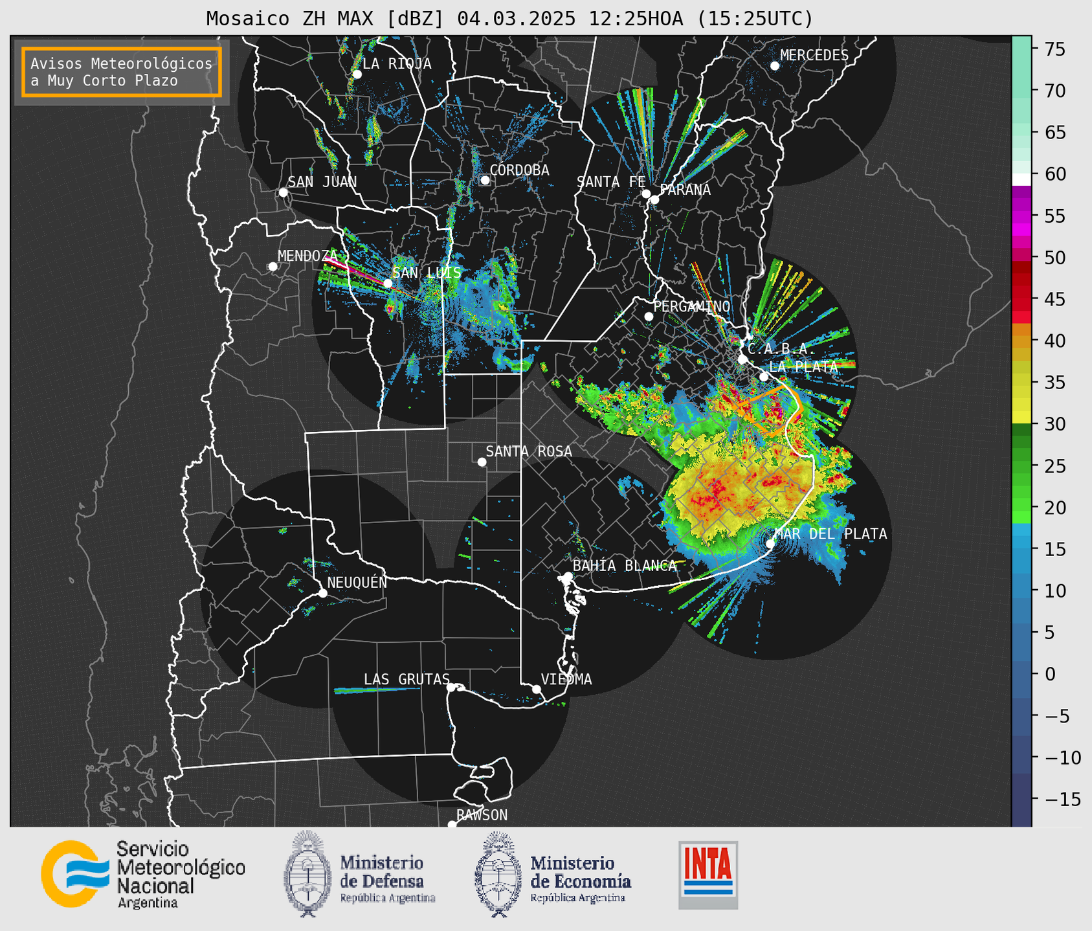Click the magenta 55 dBZ colorbar segment
This screenshot has height=931, width=1092.
(1021, 216)
